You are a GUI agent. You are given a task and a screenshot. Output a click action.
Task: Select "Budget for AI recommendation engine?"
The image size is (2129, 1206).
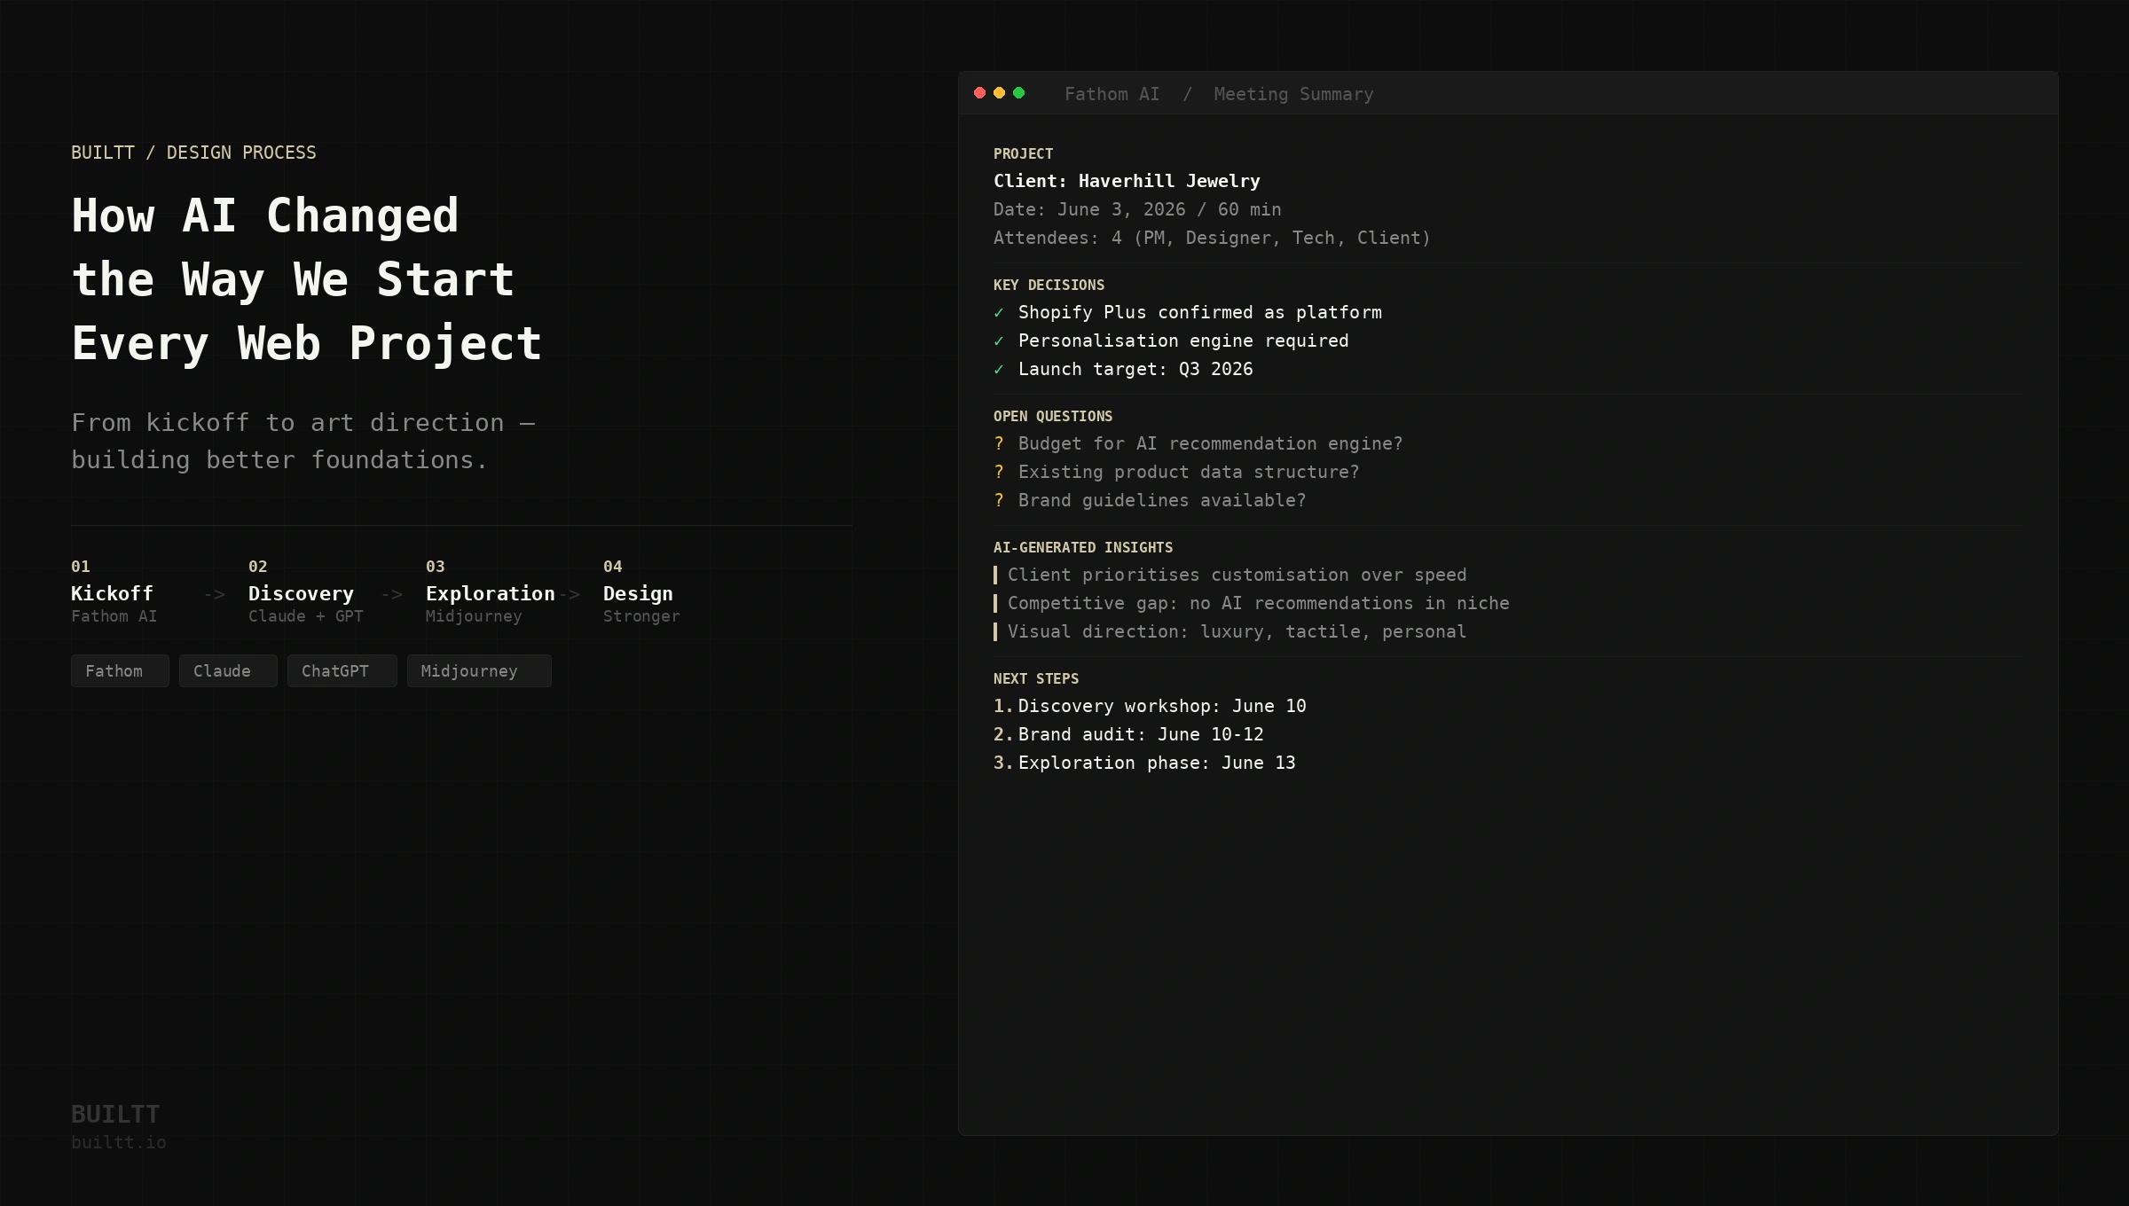click(1211, 443)
